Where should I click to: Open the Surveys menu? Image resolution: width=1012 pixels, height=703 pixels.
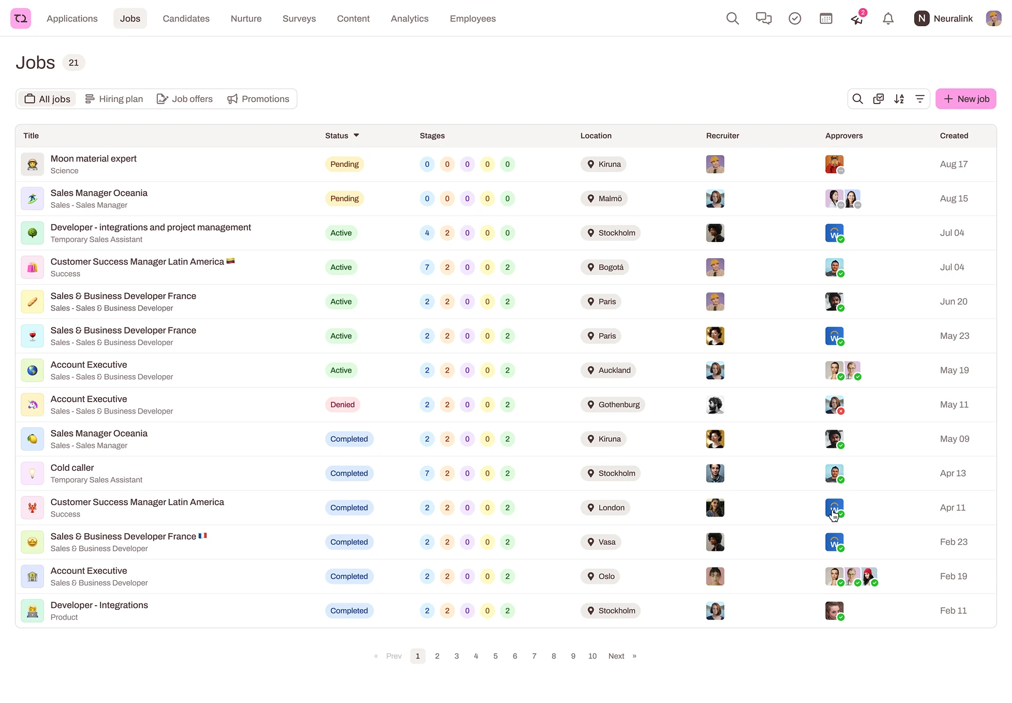pyautogui.click(x=299, y=19)
